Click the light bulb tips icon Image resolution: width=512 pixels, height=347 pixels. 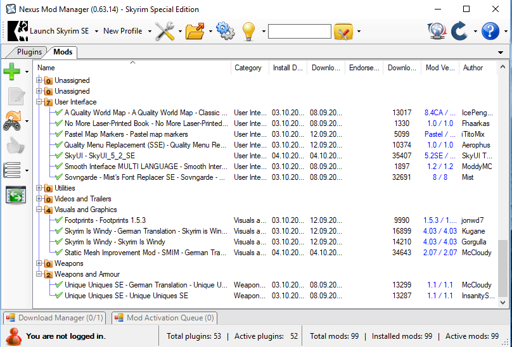[248, 31]
